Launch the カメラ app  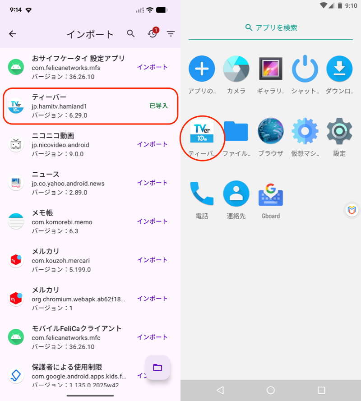(236, 69)
